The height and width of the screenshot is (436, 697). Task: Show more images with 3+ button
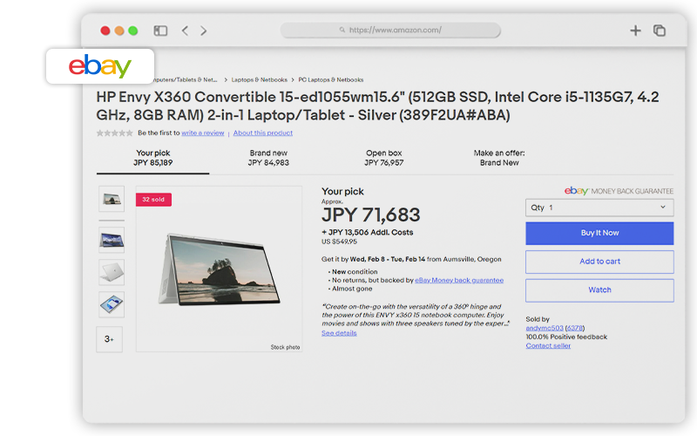[x=110, y=339]
